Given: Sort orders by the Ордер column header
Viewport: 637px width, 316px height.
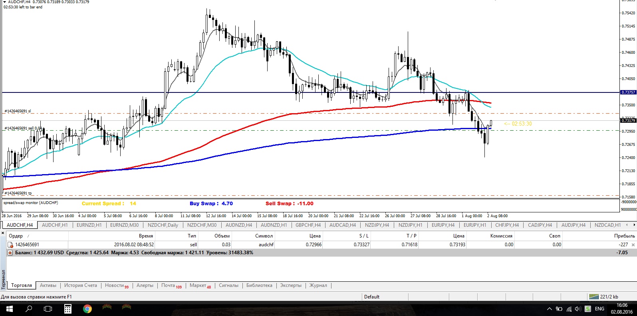Looking at the screenshot, I should coord(37,236).
